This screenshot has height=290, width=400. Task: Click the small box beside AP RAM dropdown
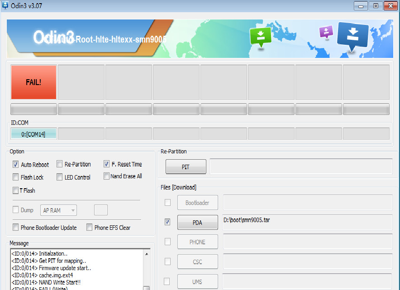[101, 210]
